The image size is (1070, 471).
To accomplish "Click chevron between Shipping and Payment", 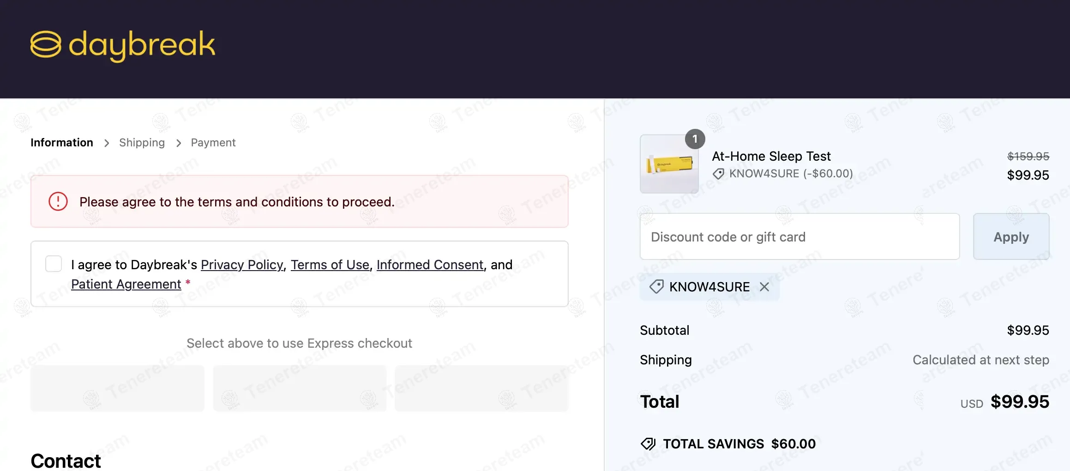I will pos(179,143).
